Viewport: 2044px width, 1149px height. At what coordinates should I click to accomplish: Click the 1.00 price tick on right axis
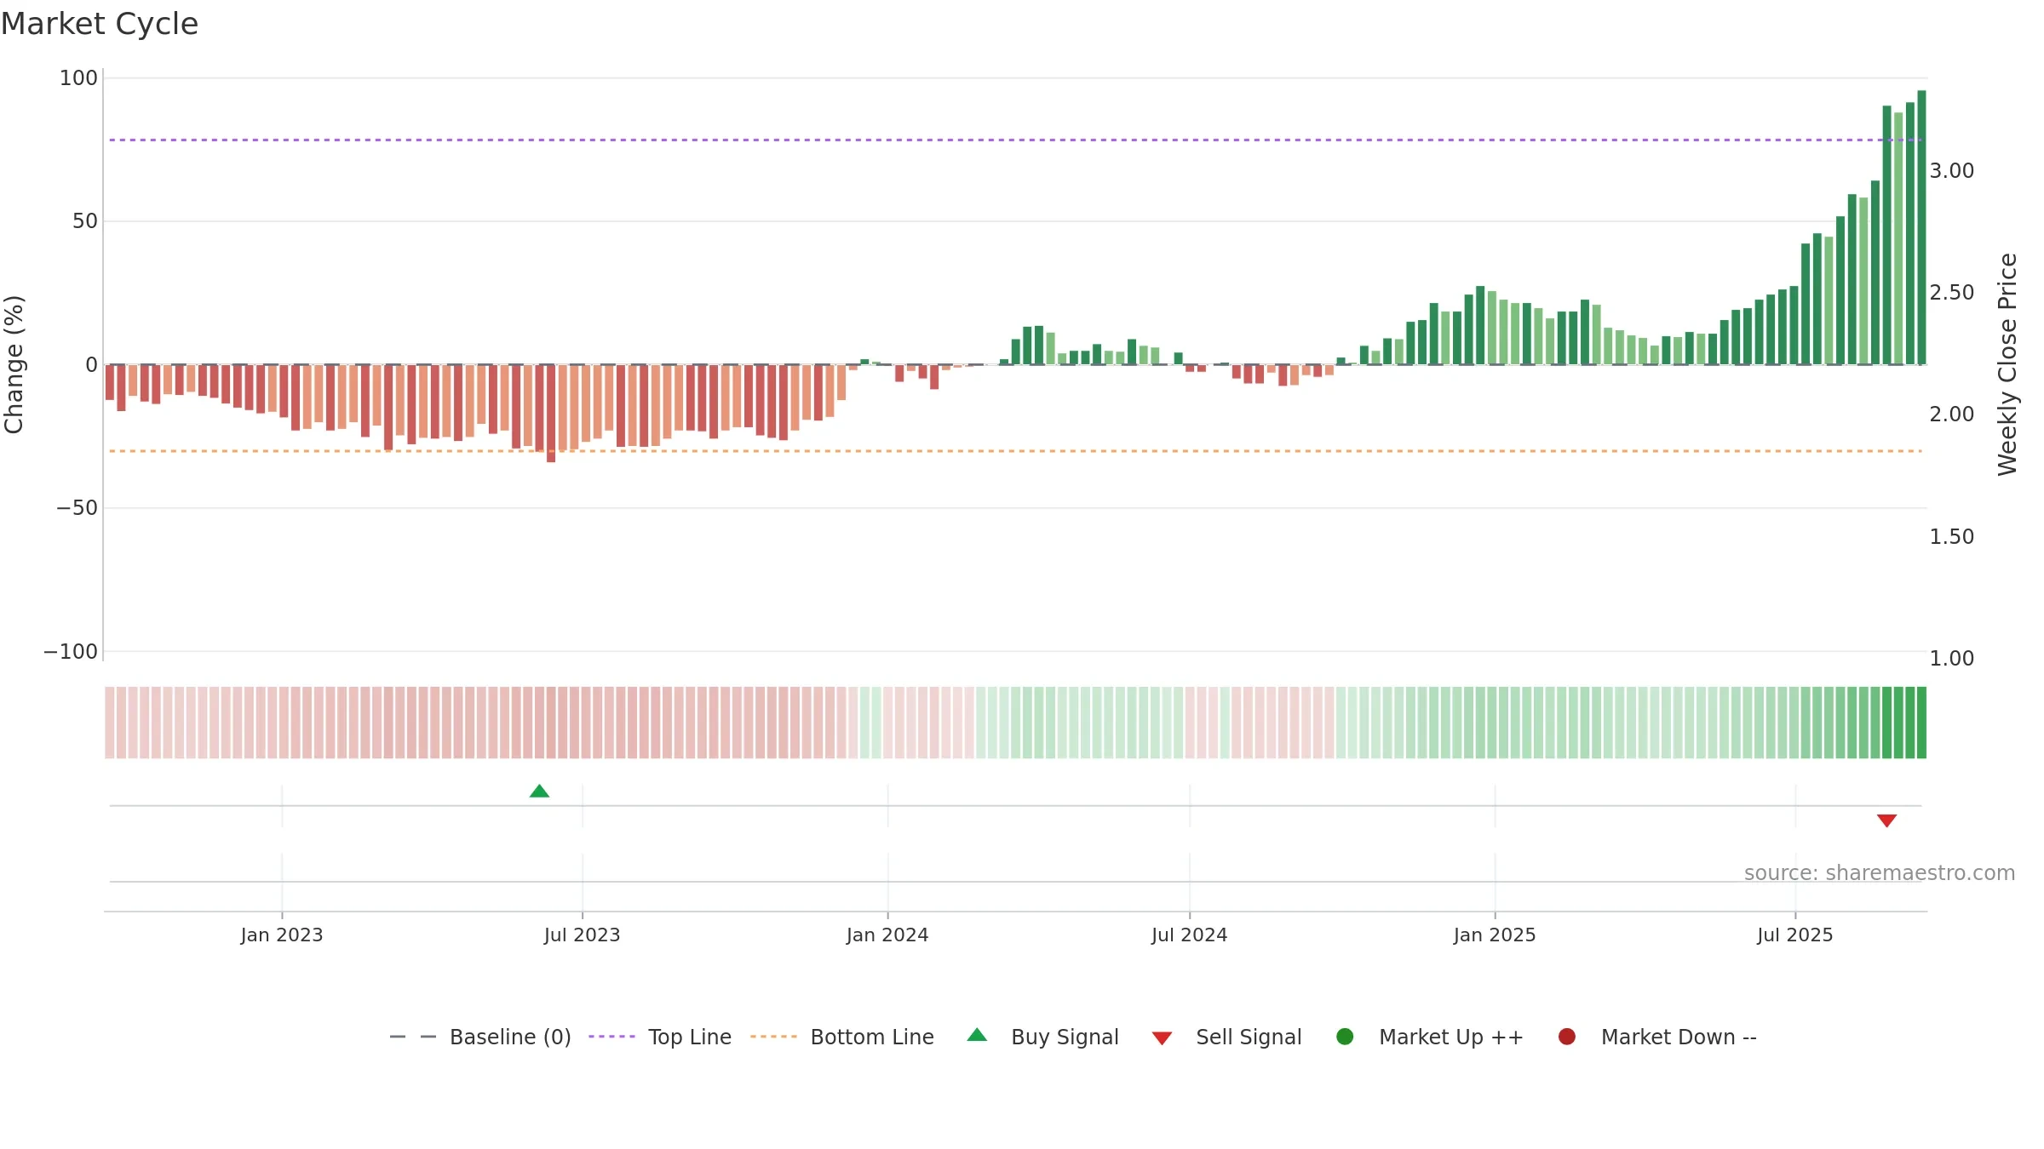point(1952,659)
